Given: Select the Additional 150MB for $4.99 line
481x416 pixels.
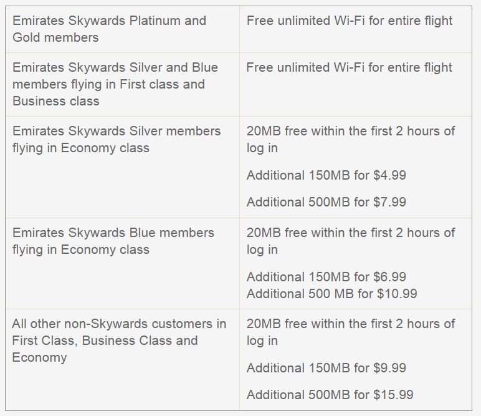Looking at the screenshot, I should (326, 175).
